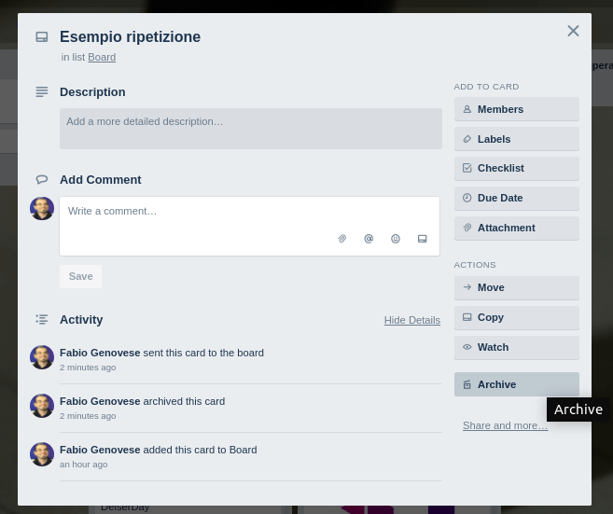
Task: Click the emoji icon in comment box
Action: click(x=396, y=239)
